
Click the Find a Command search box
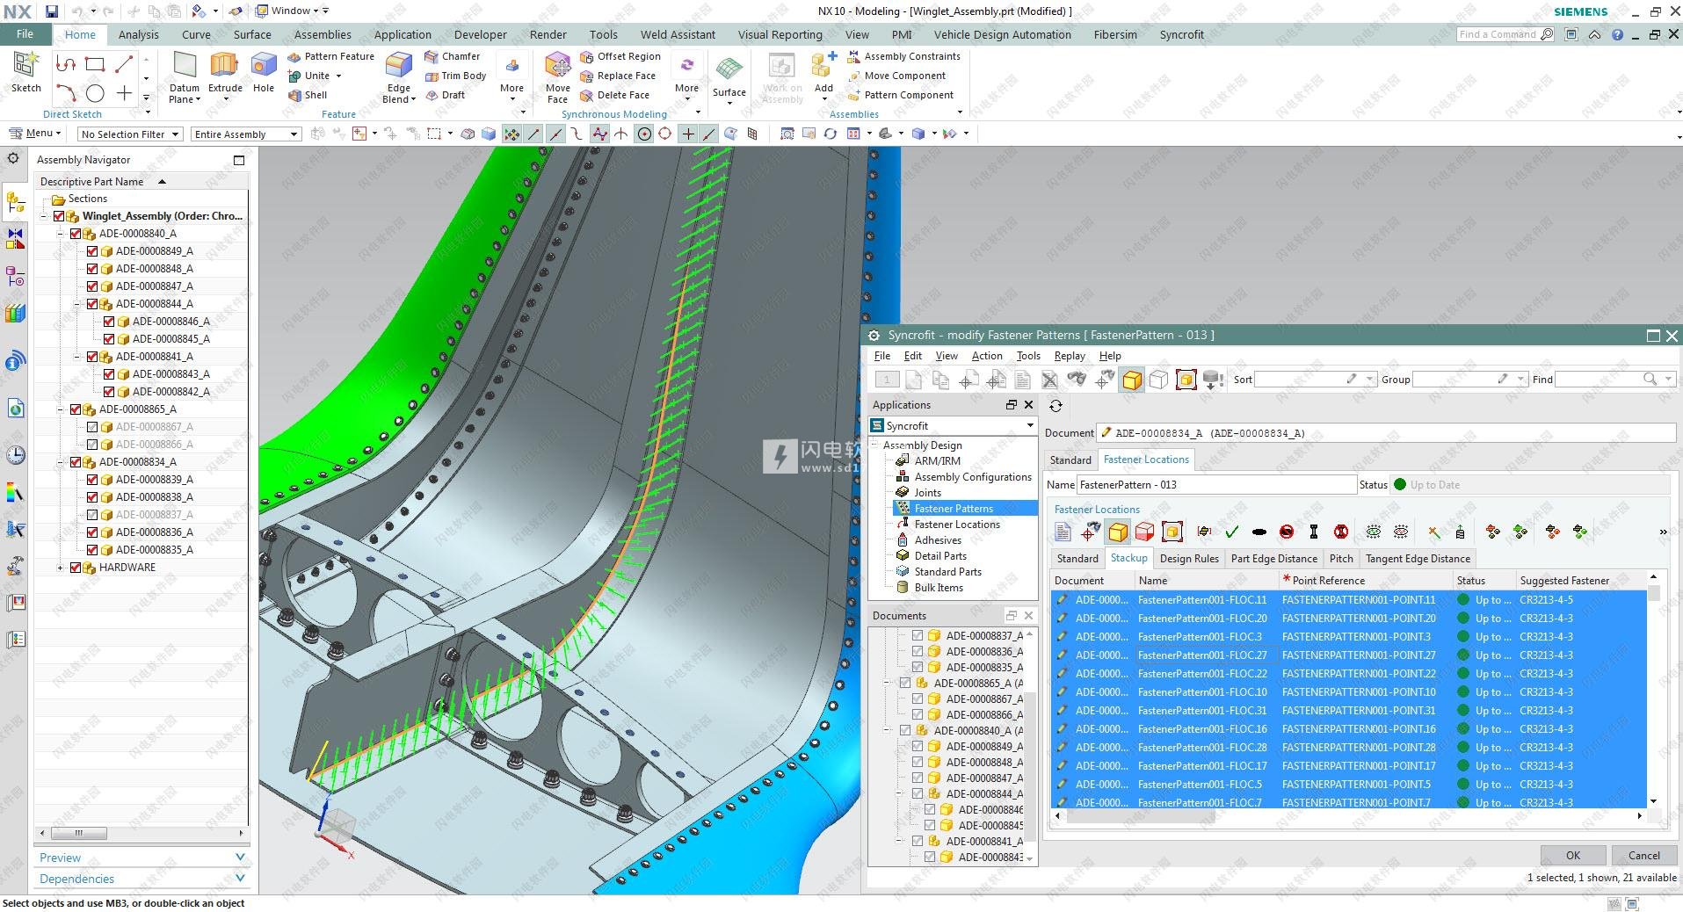point(1505,34)
